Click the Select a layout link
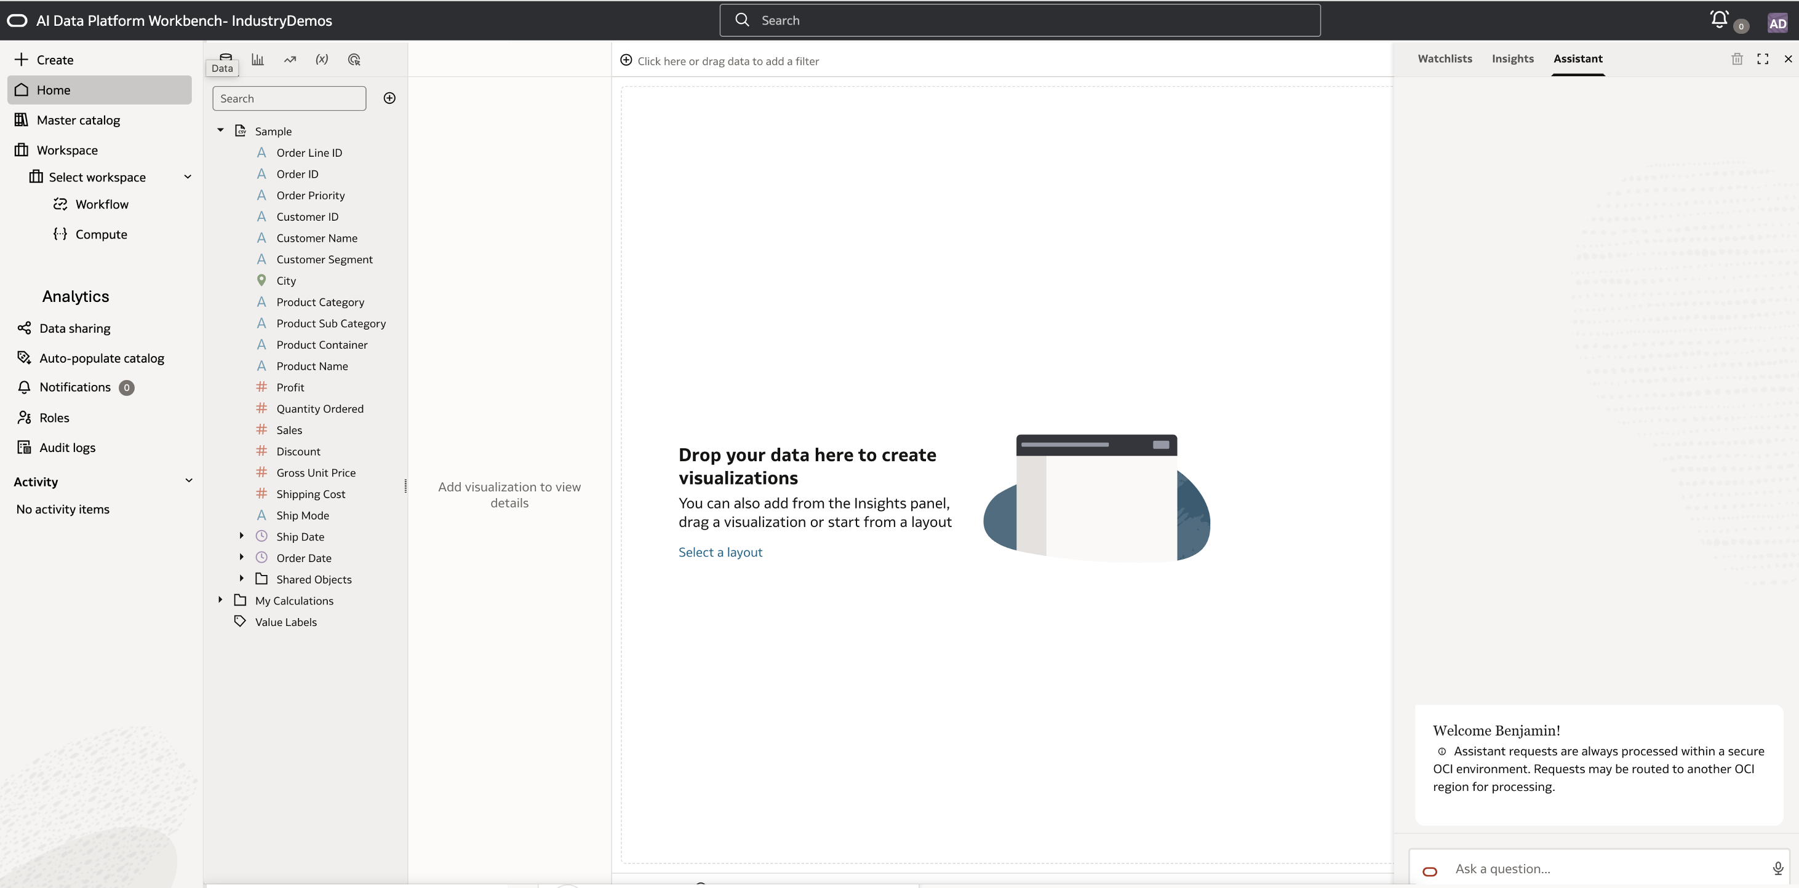This screenshot has width=1799, height=888. (720, 552)
